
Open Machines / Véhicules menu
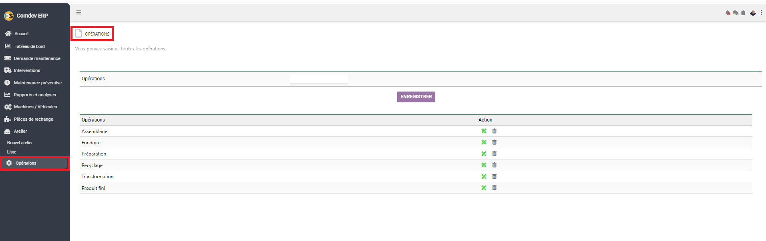34,107
